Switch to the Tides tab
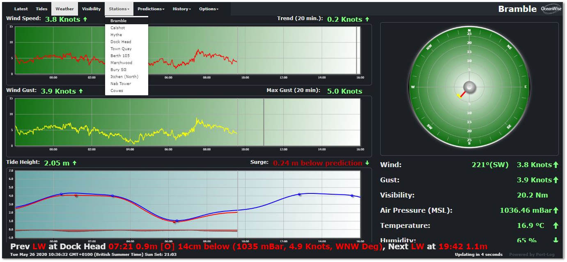 click(x=42, y=9)
